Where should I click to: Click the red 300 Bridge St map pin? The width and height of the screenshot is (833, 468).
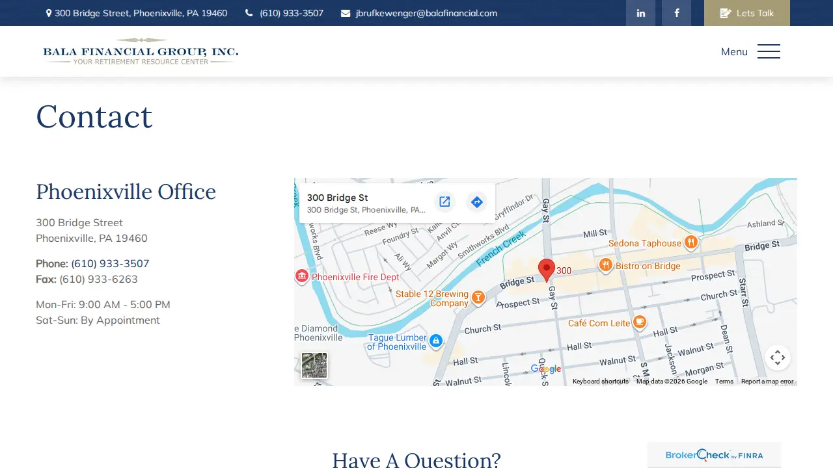coord(547,270)
